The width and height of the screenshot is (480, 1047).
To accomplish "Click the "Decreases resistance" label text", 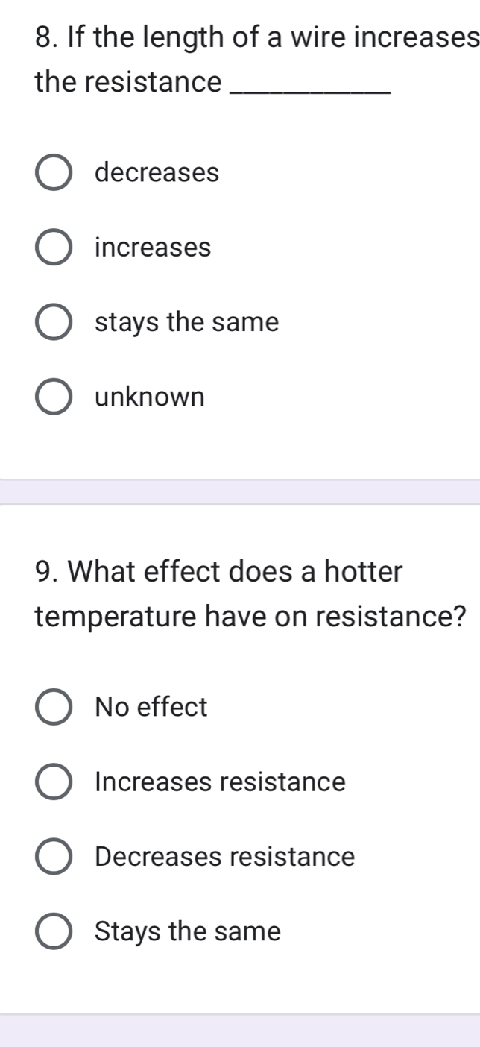I will [x=223, y=856].
